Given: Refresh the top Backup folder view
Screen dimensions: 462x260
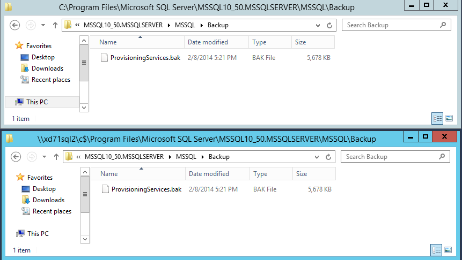Looking at the screenshot, I should pos(330,25).
